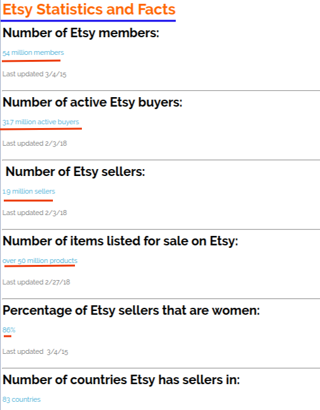Open the '83 countries' link
The height and width of the screenshot is (410, 320).
coord(21,399)
